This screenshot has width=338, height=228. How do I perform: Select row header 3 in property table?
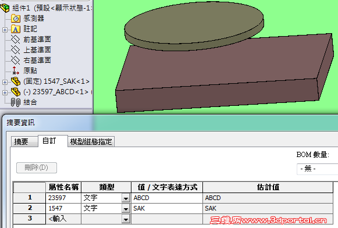click(x=30, y=219)
